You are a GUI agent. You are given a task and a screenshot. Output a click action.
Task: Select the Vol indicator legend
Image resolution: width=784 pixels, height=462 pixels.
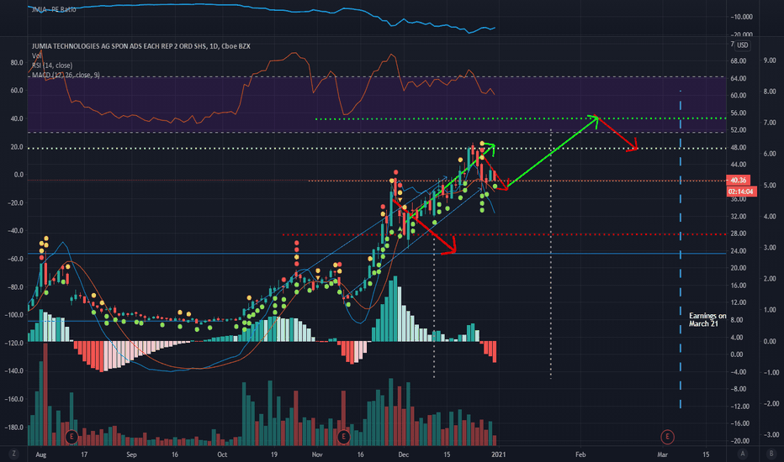(x=36, y=56)
